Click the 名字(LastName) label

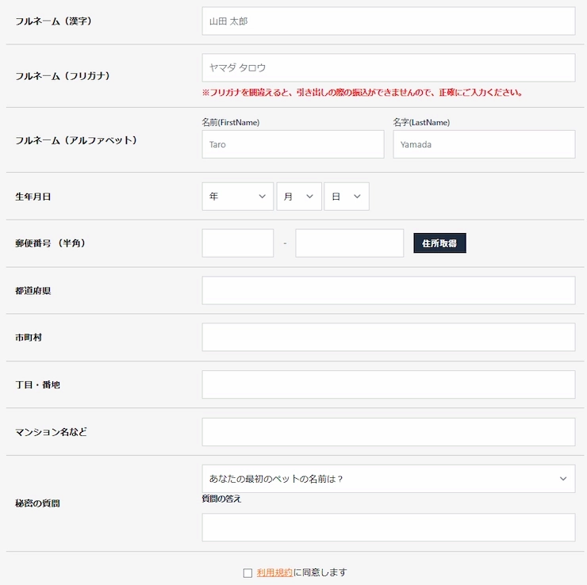tap(421, 122)
